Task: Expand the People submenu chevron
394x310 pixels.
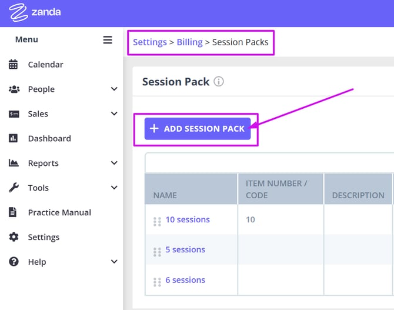Action: [114, 89]
